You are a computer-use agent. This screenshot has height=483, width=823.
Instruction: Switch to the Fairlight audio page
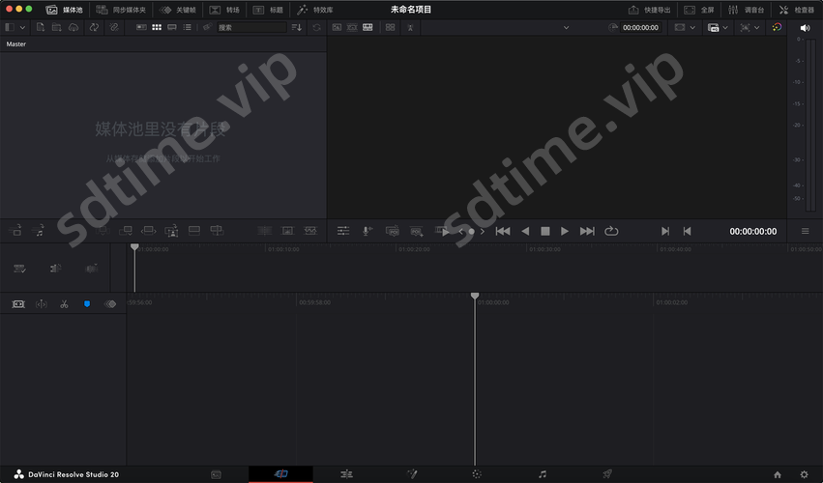(x=543, y=474)
